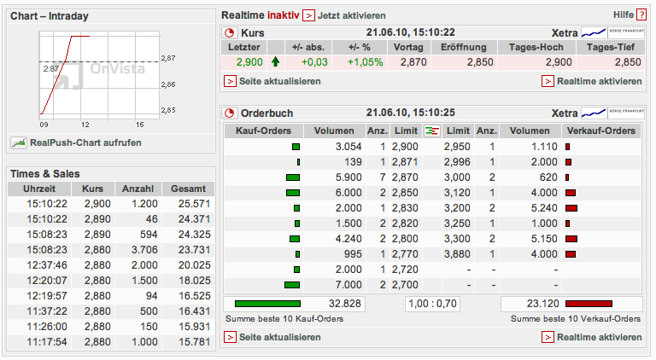Click the icon between the two Limit columns
This screenshot has width=656, height=360.
point(431,131)
